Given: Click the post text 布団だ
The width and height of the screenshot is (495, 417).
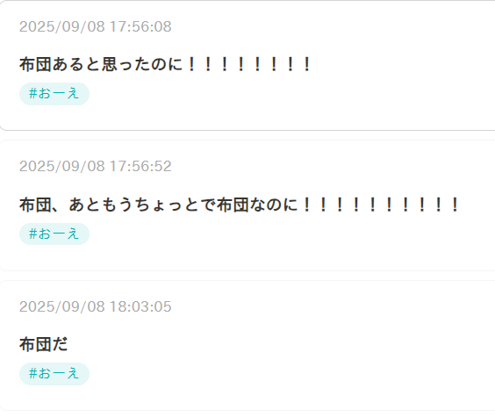Looking at the screenshot, I should 44,344.
